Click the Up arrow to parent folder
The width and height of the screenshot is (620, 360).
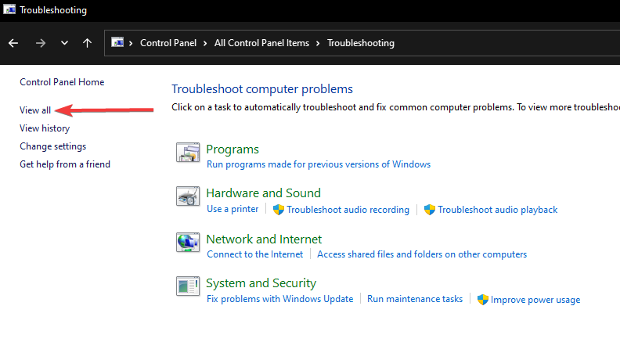87,43
